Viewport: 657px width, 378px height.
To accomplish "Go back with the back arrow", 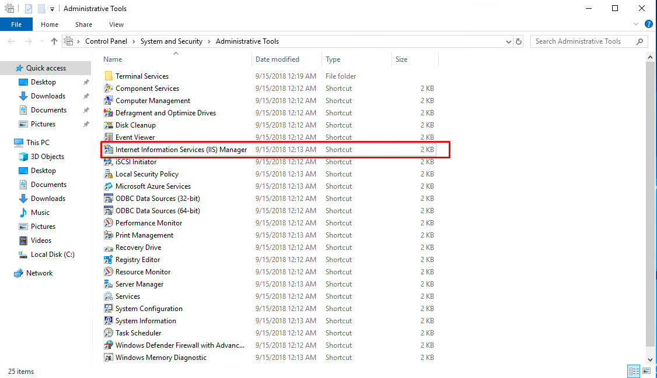I will click(x=11, y=41).
